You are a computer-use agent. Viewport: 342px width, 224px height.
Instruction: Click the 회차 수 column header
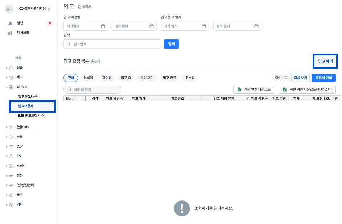[x=298, y=99]
